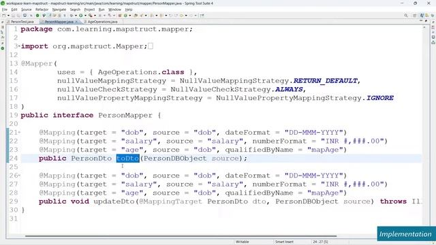Select the PersonMapper.java tab

(x=59, y=22)
